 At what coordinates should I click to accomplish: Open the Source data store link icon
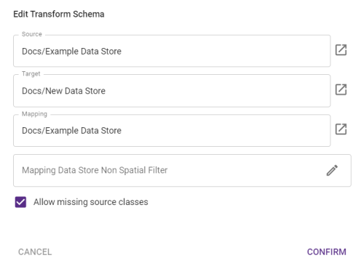click(341, 50)
